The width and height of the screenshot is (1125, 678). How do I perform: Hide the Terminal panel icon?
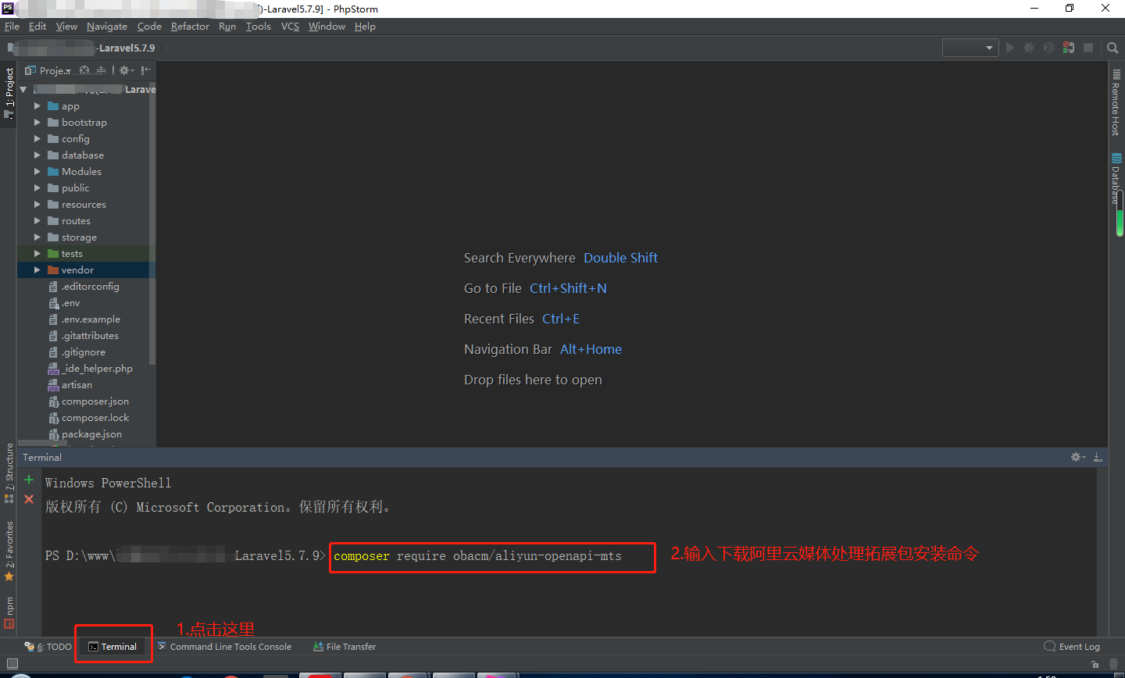1098,457
